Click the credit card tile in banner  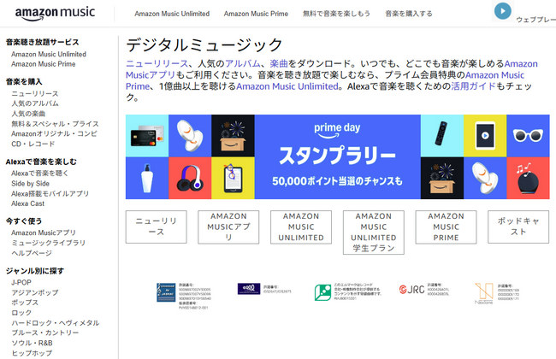coord(147,136)
